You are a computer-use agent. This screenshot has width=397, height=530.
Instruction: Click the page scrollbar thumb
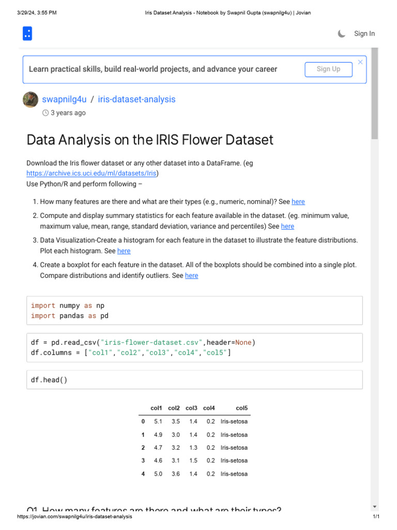(x=375, y=93)
